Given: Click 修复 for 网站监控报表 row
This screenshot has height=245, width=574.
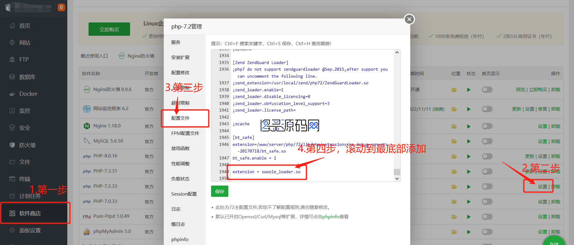Looking at the screenshot, I should click(x=542, y=109).
